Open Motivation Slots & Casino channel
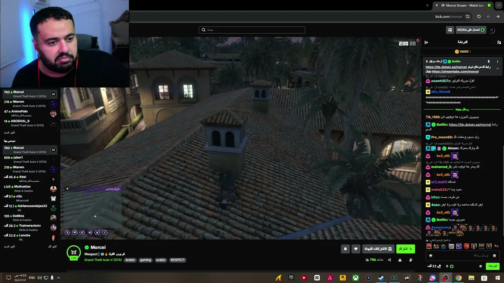 (x=30, y=189)
